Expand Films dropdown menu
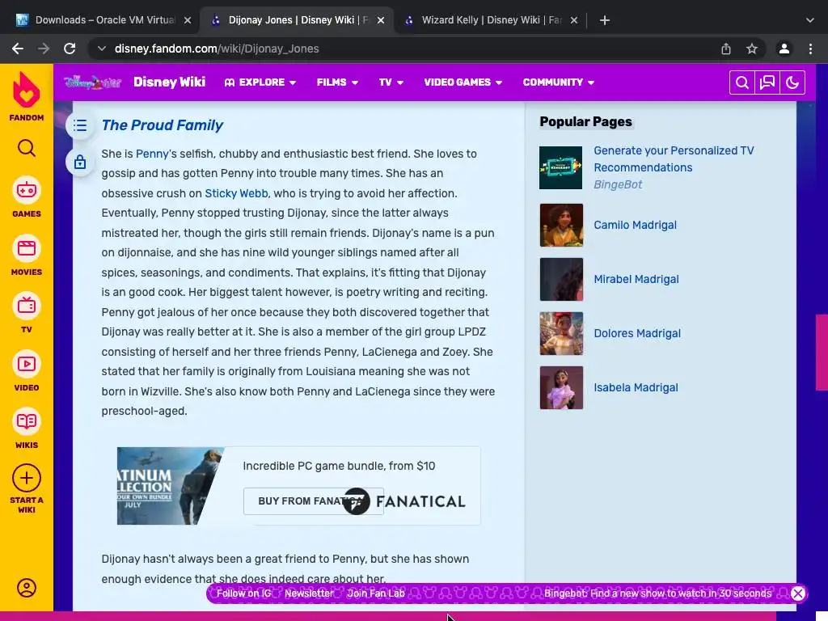The width and height of the screenshot is (828, 621). (x=337, y=82)
